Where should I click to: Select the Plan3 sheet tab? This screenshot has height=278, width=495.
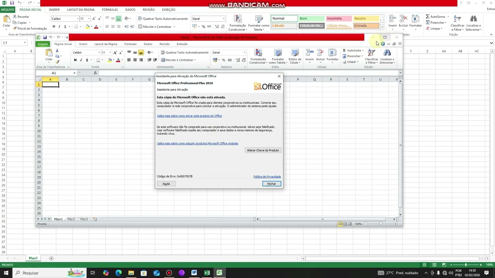point(84,219)
